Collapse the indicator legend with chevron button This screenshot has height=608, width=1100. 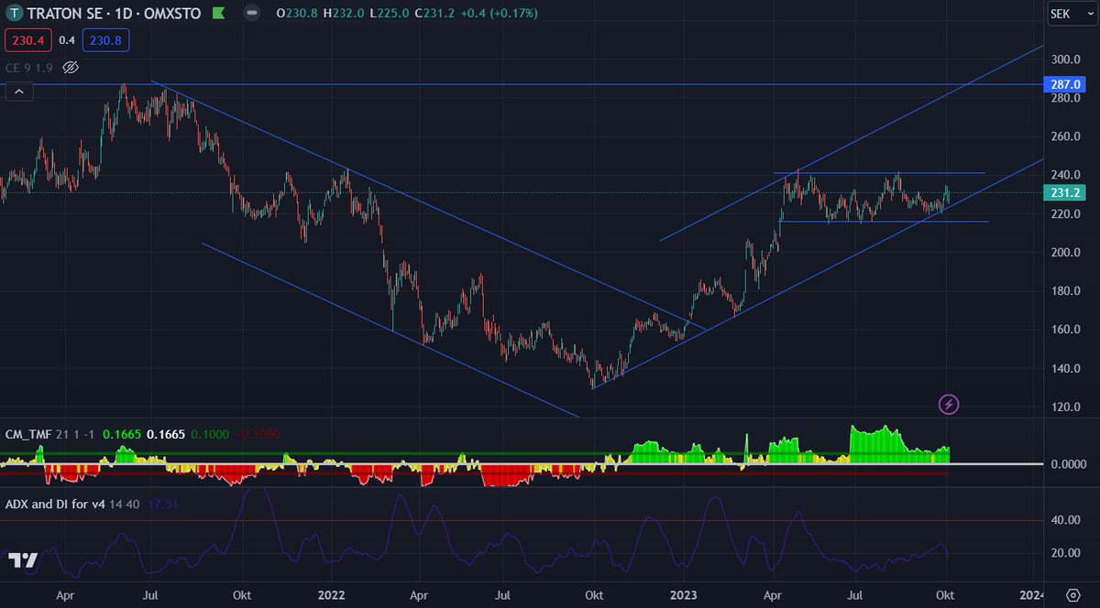pyautogui.click(x=18, y=91)
